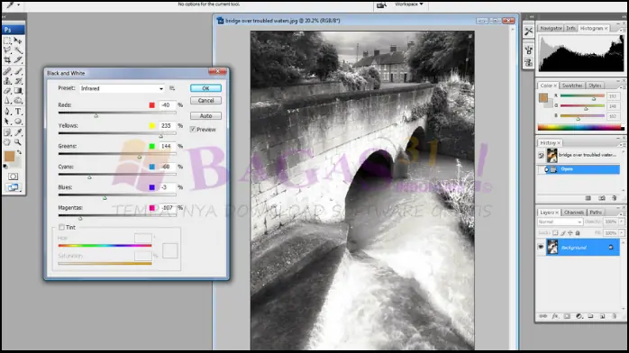Click the Yellows slider handle
Viewport: 629px width, 353px height.
tap(161, 136)
